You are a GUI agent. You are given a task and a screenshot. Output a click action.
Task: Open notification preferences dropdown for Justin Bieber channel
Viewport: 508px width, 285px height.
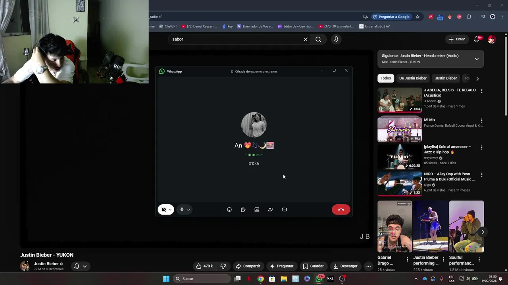[x=81, y=266]
